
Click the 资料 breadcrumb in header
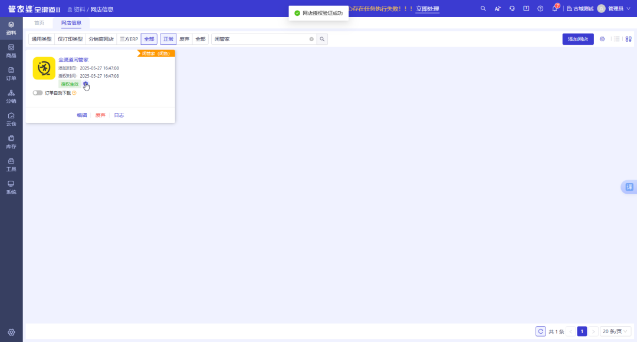79,9
